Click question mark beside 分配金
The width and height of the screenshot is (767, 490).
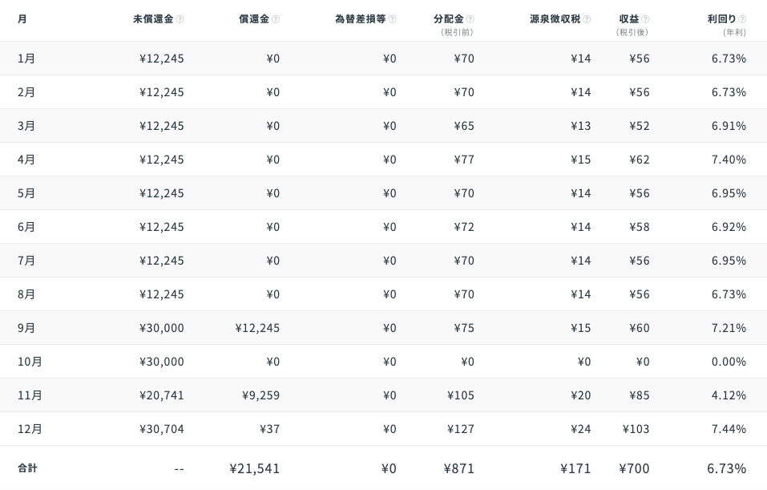pyautogui.click(x=470, y=19)
